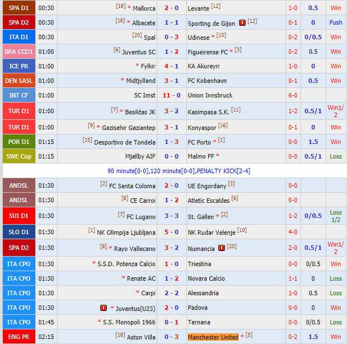347x344 pixels.
Task: Click the Spal team name
Action: coord(149,38)
